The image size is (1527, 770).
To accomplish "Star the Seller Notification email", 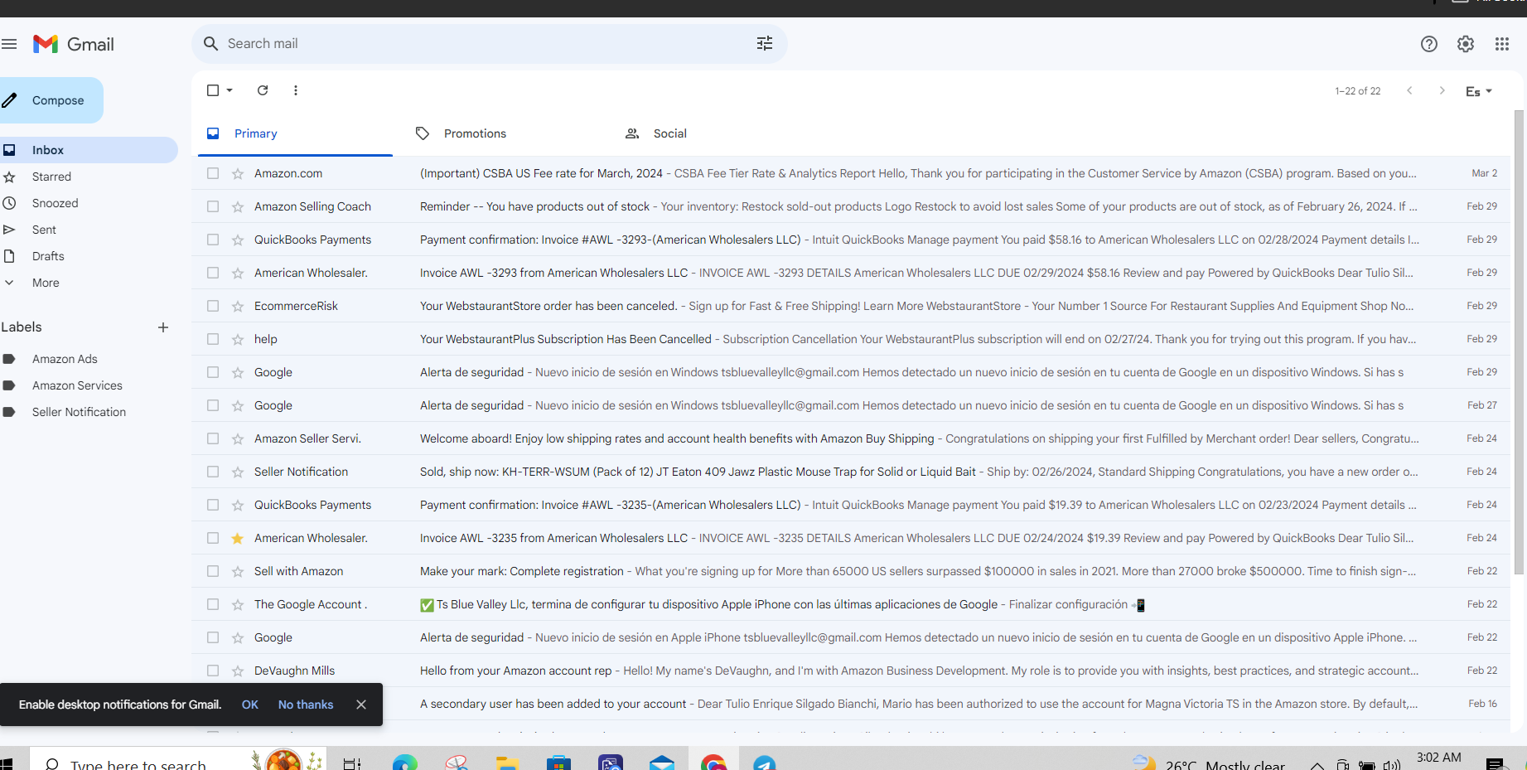I will [238, 472].
